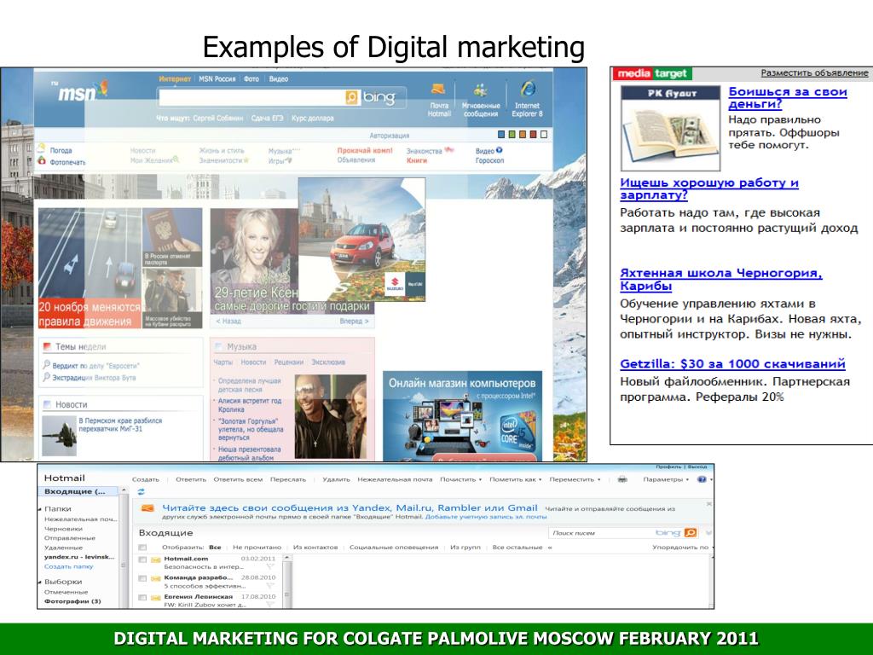Switch to the Рецензии tab in the Музыка panel
The width and height of the screenshot is (873, 655).
pos(288,362)
